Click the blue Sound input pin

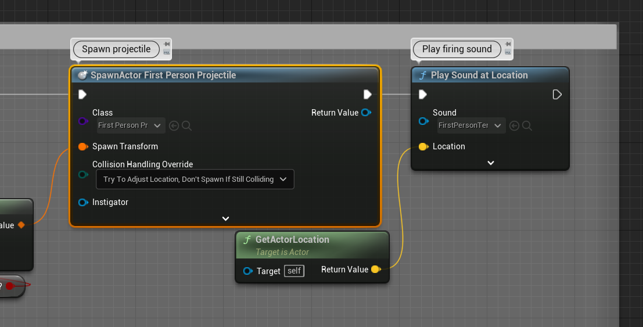coord(423,121)
